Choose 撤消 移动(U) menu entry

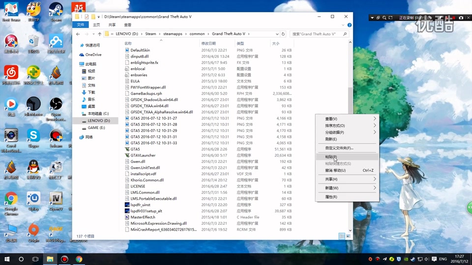[347, 170]
